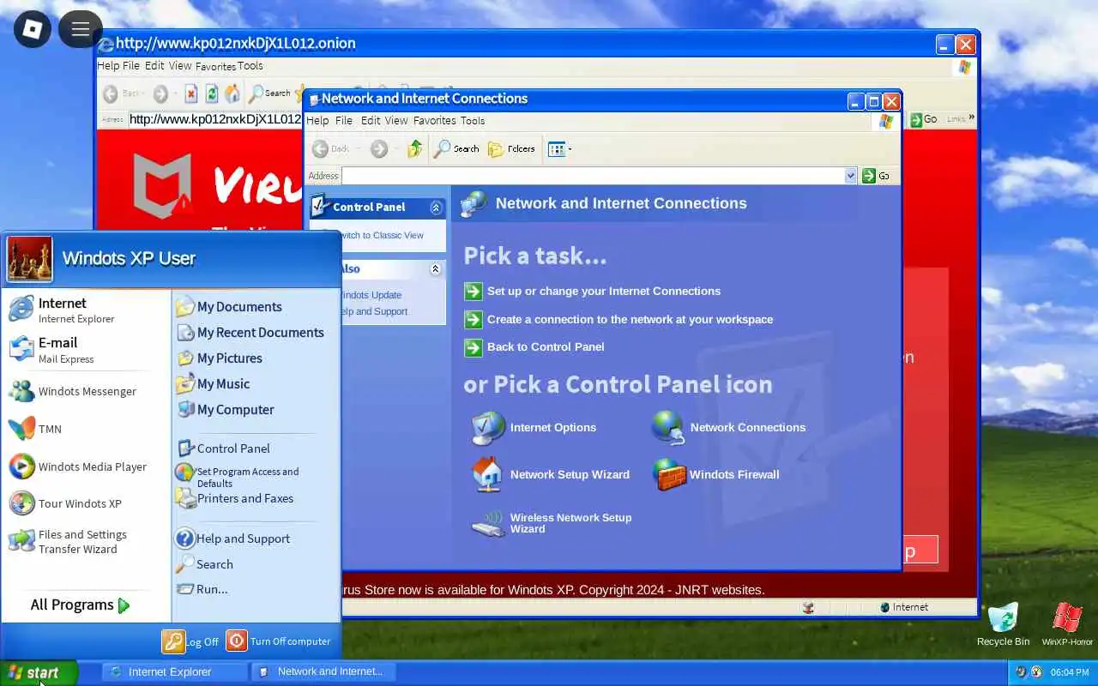Collapse the See Also sidebar section

436,269
